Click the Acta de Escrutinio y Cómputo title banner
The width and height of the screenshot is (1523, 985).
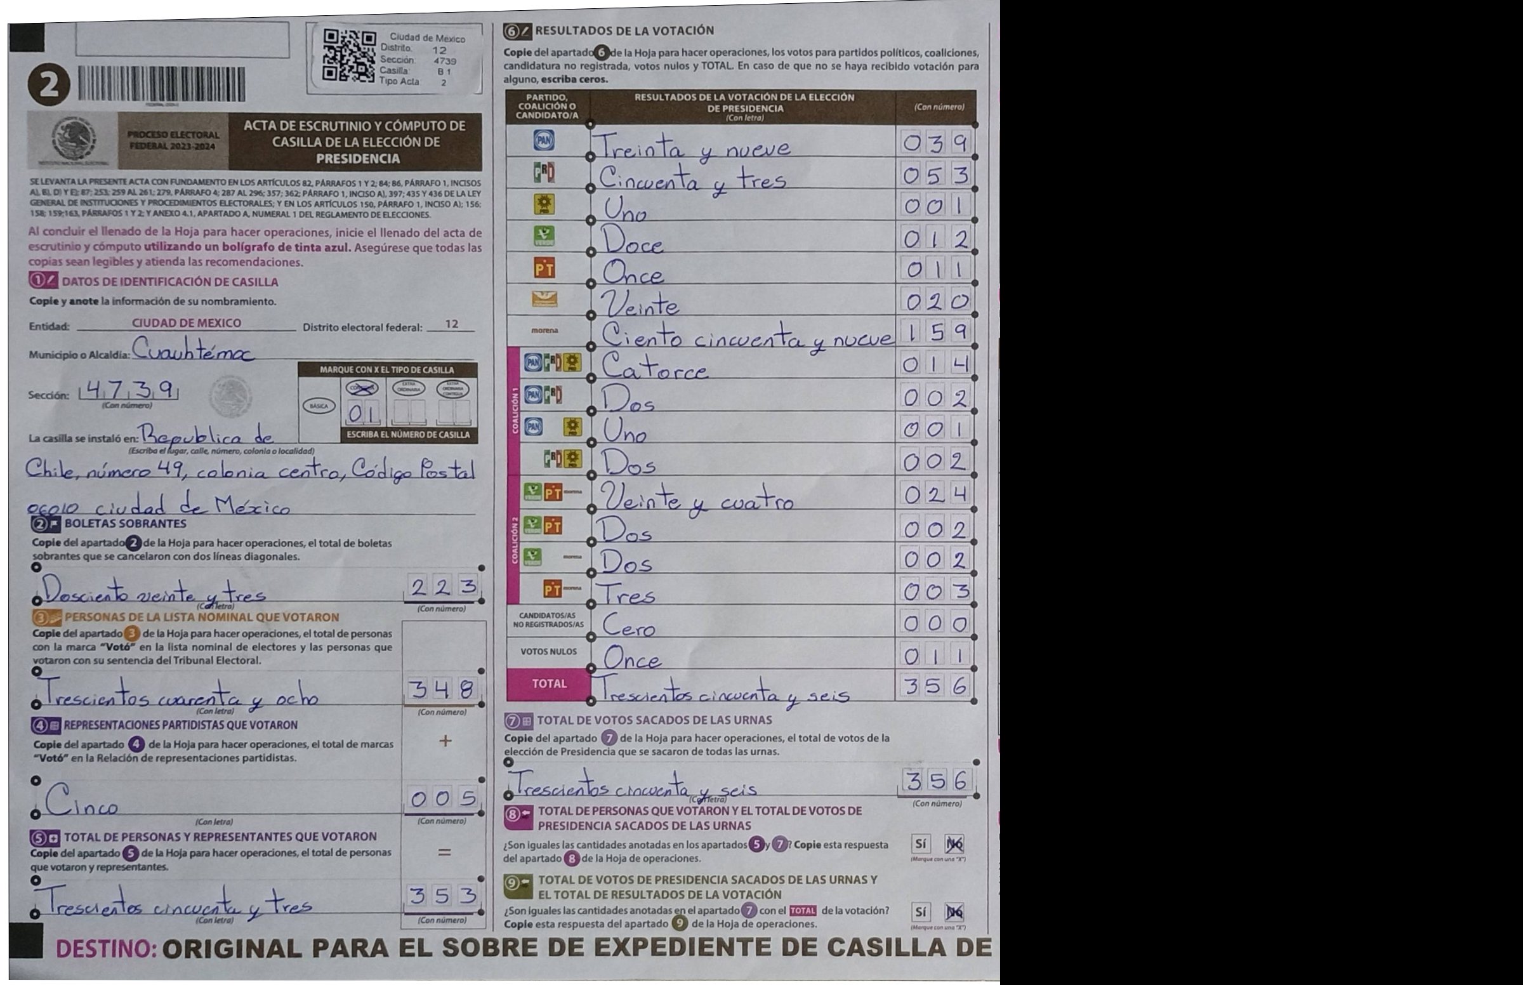click(x=356, y=142)
